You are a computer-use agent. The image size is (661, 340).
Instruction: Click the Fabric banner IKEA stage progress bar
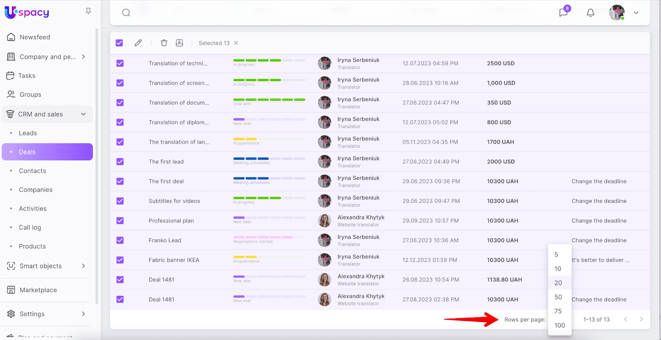coord(269,257)
